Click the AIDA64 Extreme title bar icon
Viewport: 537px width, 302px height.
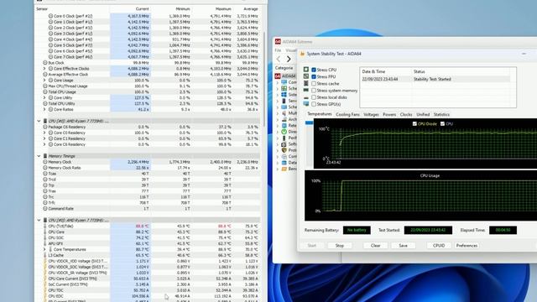[x=278, y=42]
